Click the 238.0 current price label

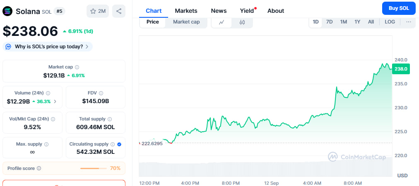[400, 69]
